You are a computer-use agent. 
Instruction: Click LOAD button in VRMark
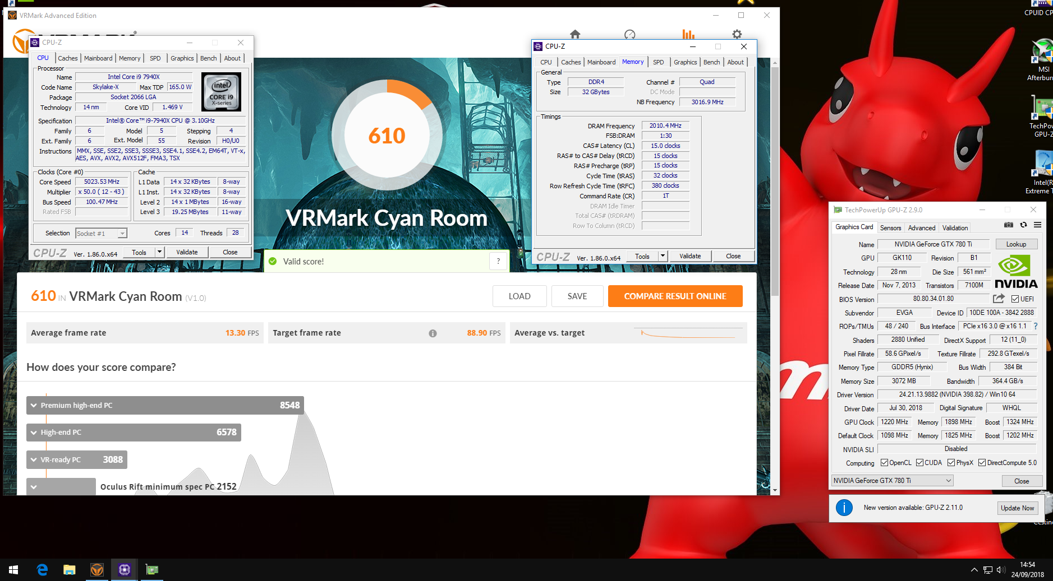pyautogui.click(x=519, y=296)
